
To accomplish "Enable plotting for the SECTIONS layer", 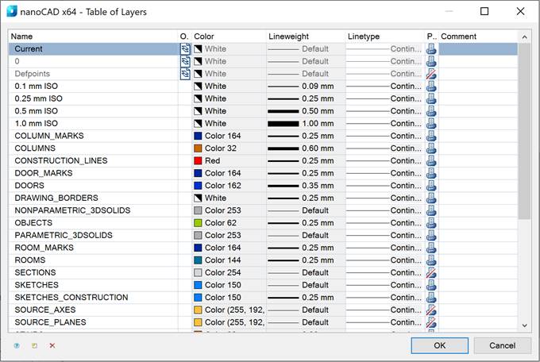I will click(431, 272).
